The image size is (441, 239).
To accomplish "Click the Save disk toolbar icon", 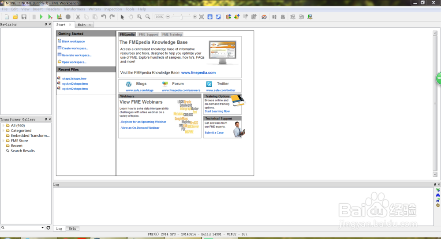I will tap(24, 17).
